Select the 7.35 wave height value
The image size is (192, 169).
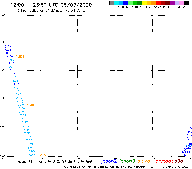pos(28,137)
